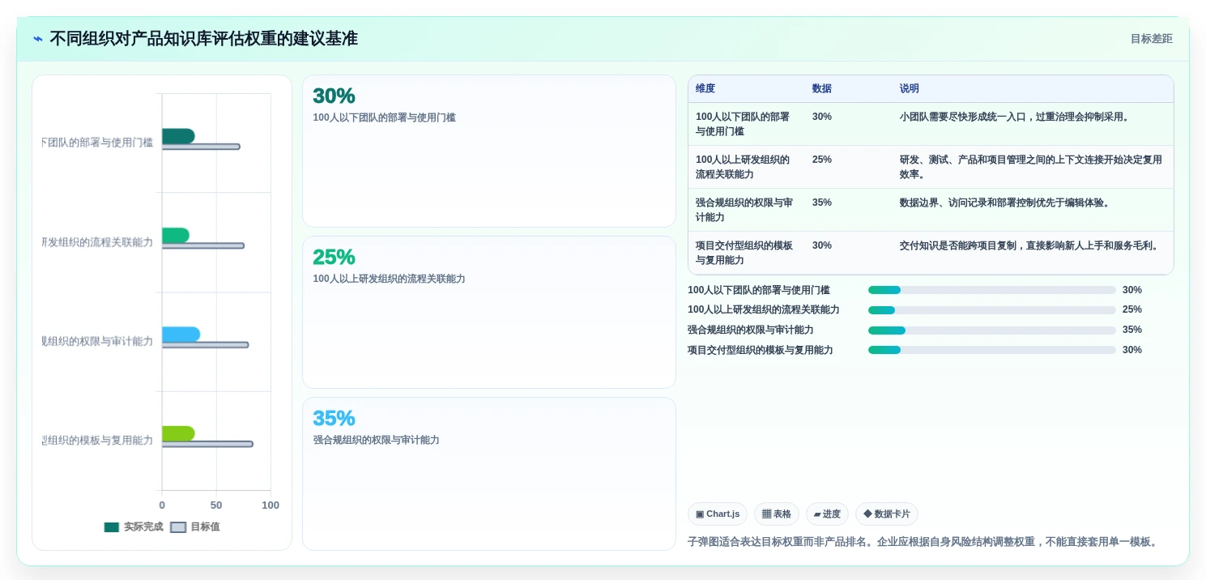Open the 25% card for 100人以上研发组织
Screen dimensions: 1206x580
[x=489, y=312]
